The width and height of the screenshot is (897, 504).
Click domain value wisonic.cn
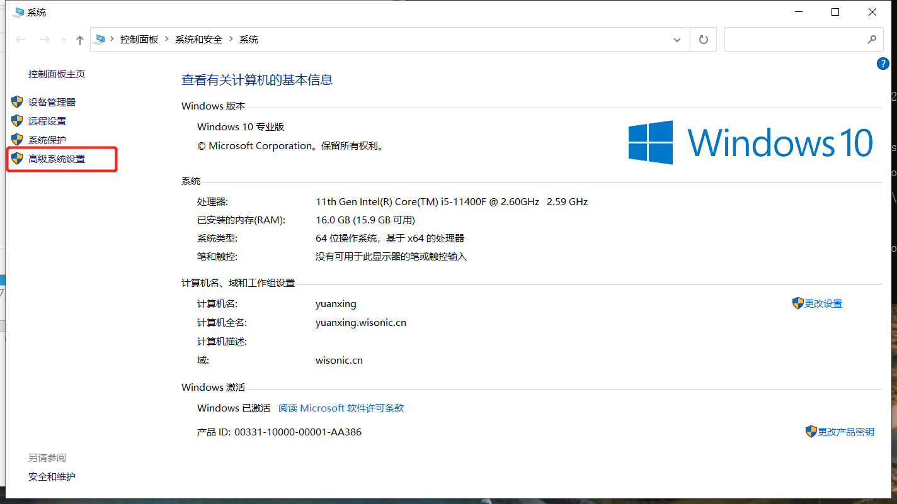pyautogui.click(x=339, y=361)
